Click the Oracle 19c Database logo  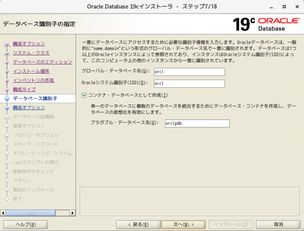click(266, 24)
